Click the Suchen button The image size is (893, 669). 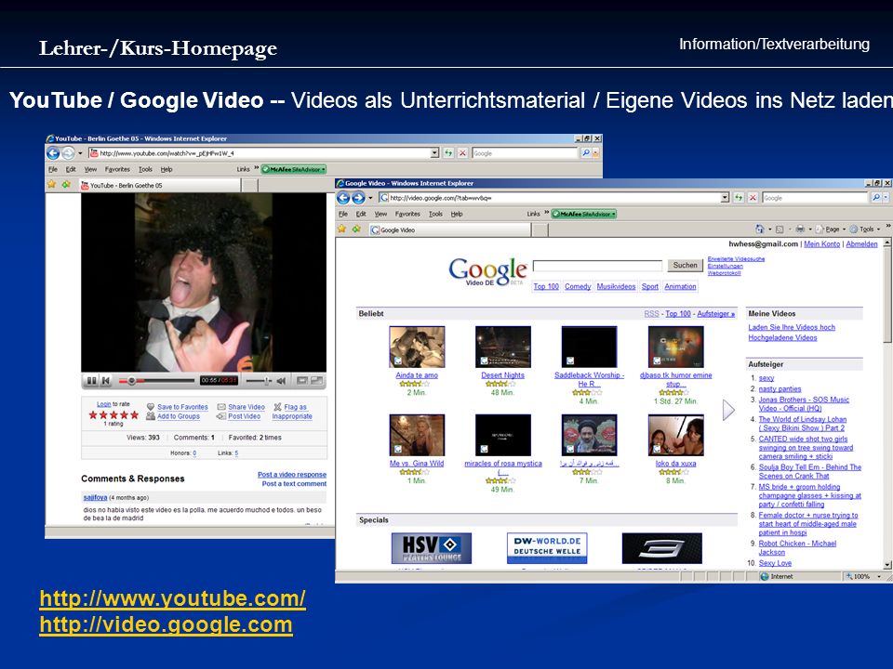coord(685,265)
